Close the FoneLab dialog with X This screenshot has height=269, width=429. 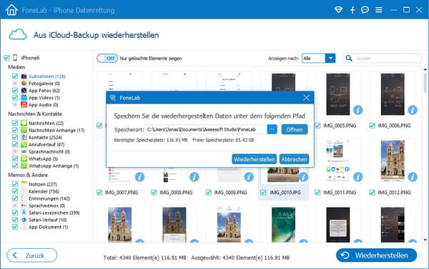(x=307, y=98)
